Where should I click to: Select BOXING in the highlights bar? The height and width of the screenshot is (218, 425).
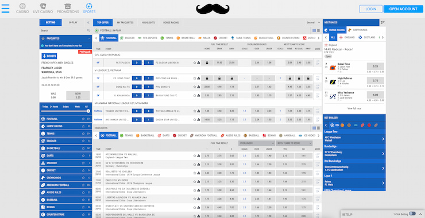(x=269, y=135)
